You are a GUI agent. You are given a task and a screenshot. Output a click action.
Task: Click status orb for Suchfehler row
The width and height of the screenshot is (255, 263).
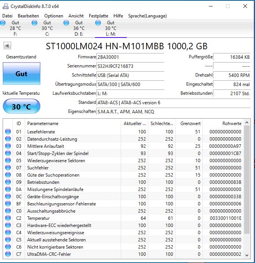tap(8, 168)
